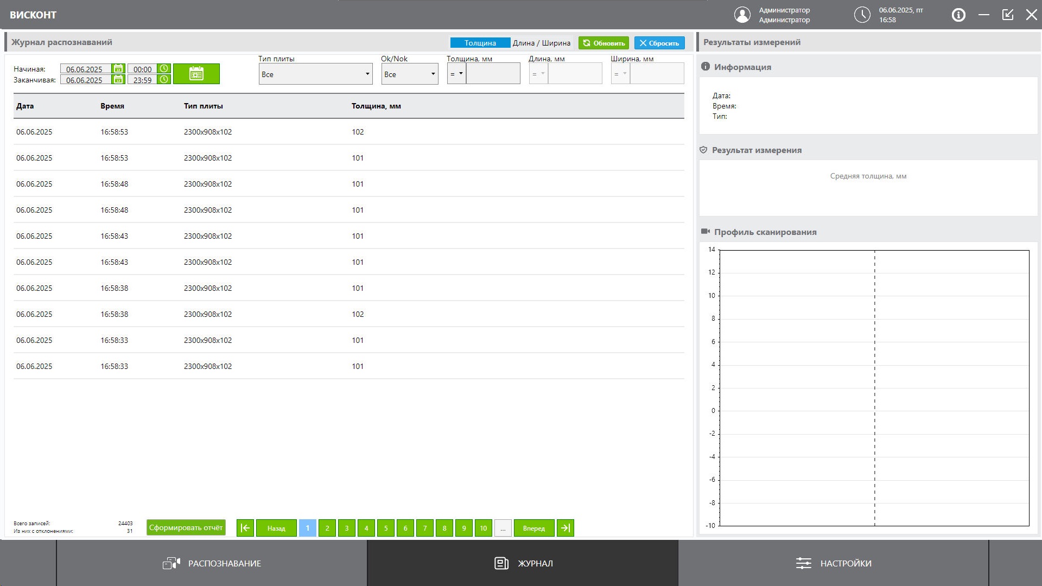Open the start date calendar picker
The width and height of the screenshot is (1042, 586).
[118, 69]
